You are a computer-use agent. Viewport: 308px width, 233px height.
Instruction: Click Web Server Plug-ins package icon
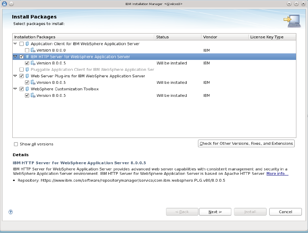(x=27, y=76)
